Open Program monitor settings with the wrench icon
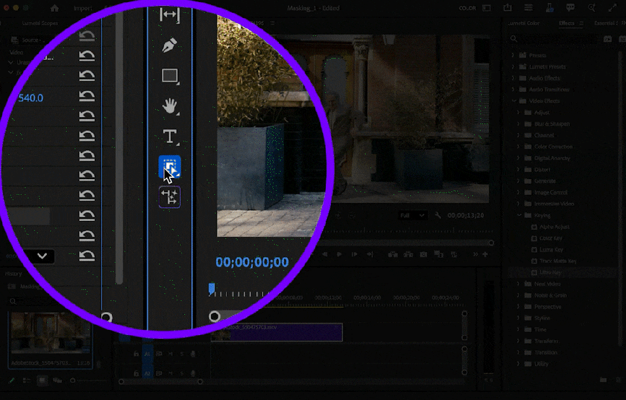Viewport: 626px width, 400px height. (436, 215)
